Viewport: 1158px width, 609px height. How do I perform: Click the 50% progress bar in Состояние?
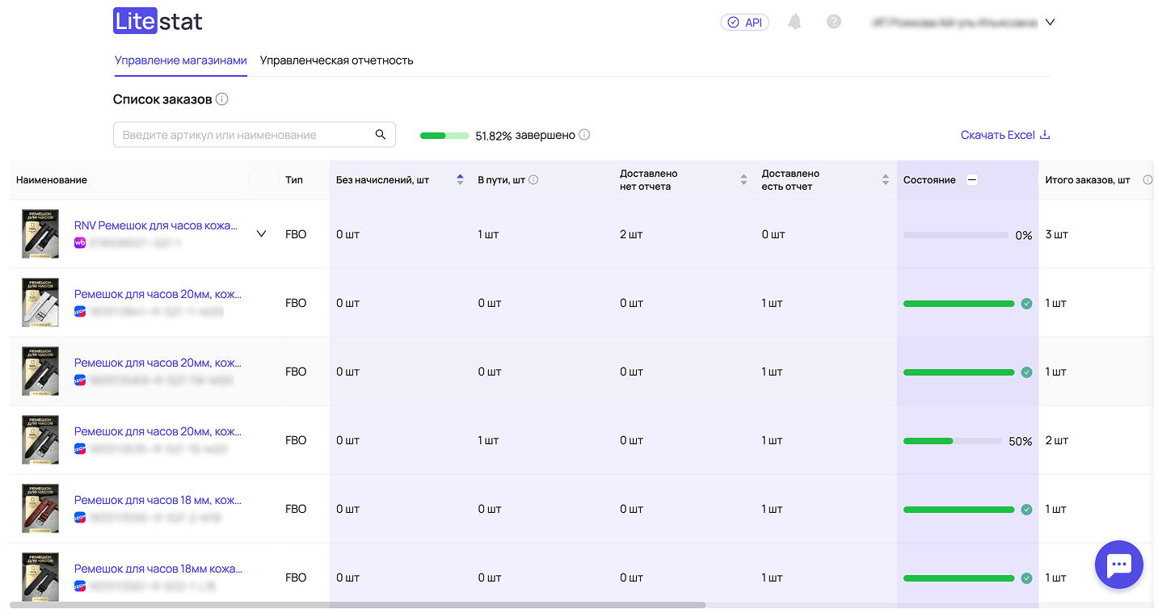point(952,441)
